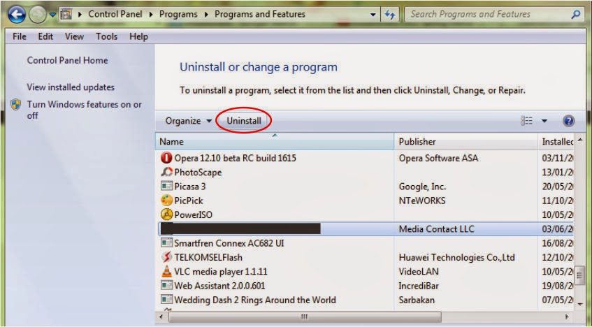Click the Opera icon in the list

tap(166, 158)
